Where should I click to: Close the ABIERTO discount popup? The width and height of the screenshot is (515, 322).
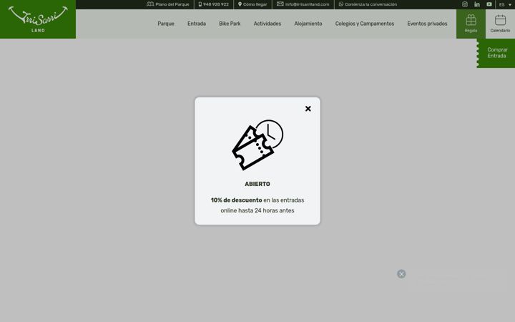point(308,109)
